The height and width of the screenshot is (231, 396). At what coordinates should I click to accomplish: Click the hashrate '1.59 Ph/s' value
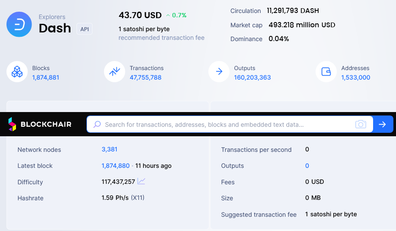tap(115, 198)
